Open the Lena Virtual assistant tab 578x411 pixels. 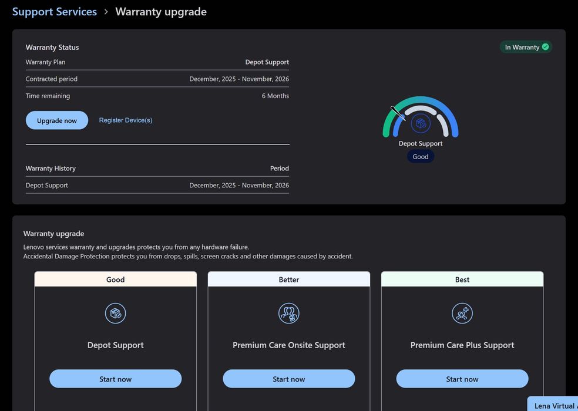[553, 405]
